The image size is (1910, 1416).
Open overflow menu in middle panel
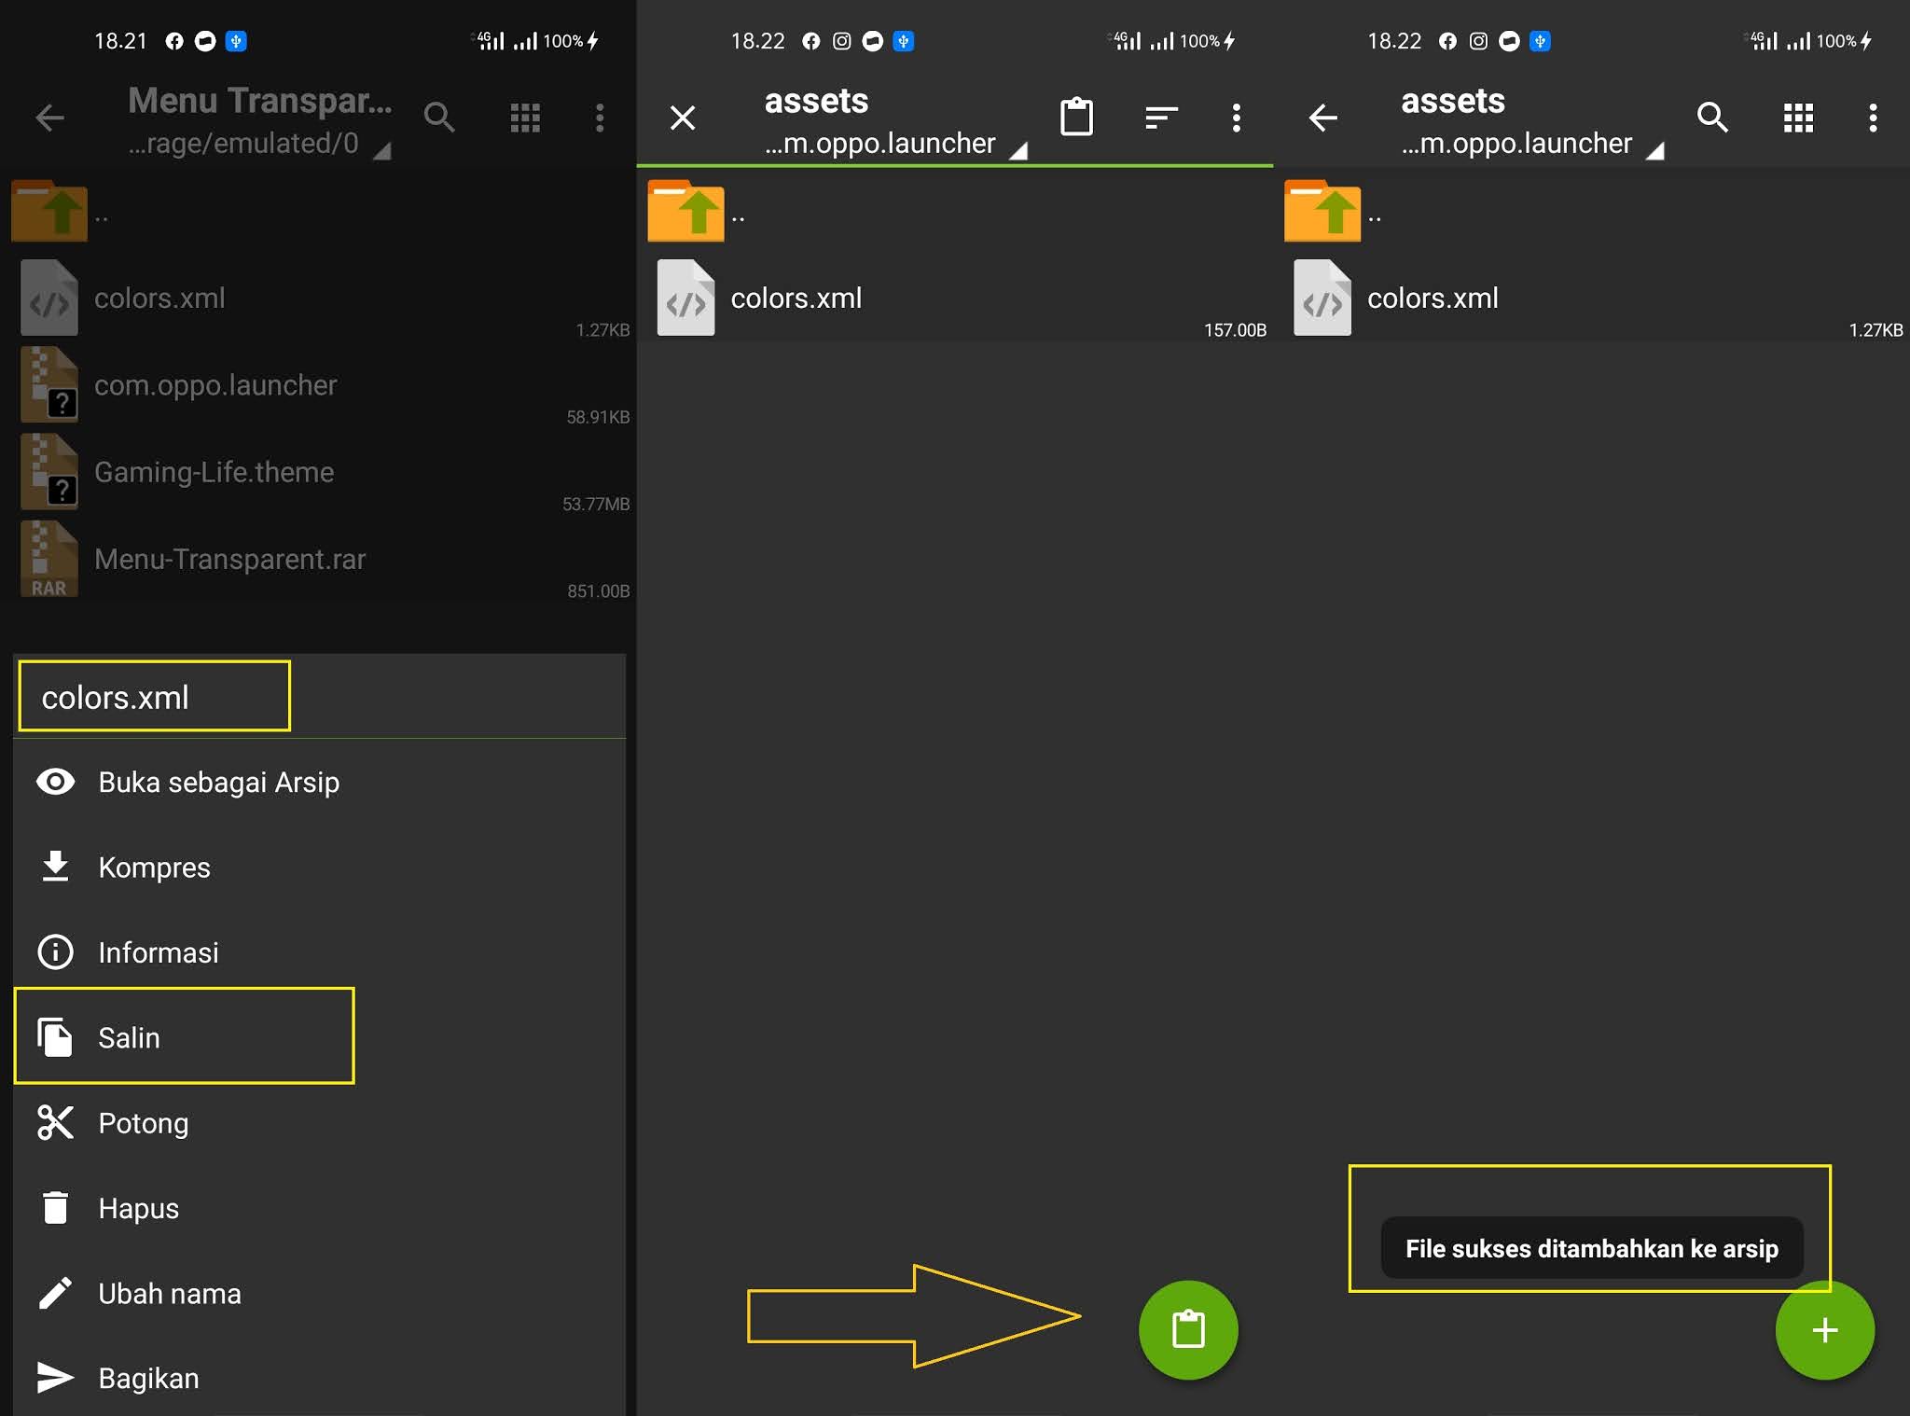coord(1236,118)
